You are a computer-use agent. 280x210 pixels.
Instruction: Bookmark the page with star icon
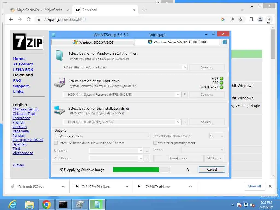click(x=241, y=19)
